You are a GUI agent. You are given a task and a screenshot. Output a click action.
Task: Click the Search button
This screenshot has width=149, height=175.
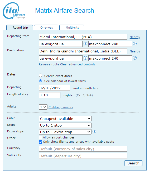coord(133,163)
